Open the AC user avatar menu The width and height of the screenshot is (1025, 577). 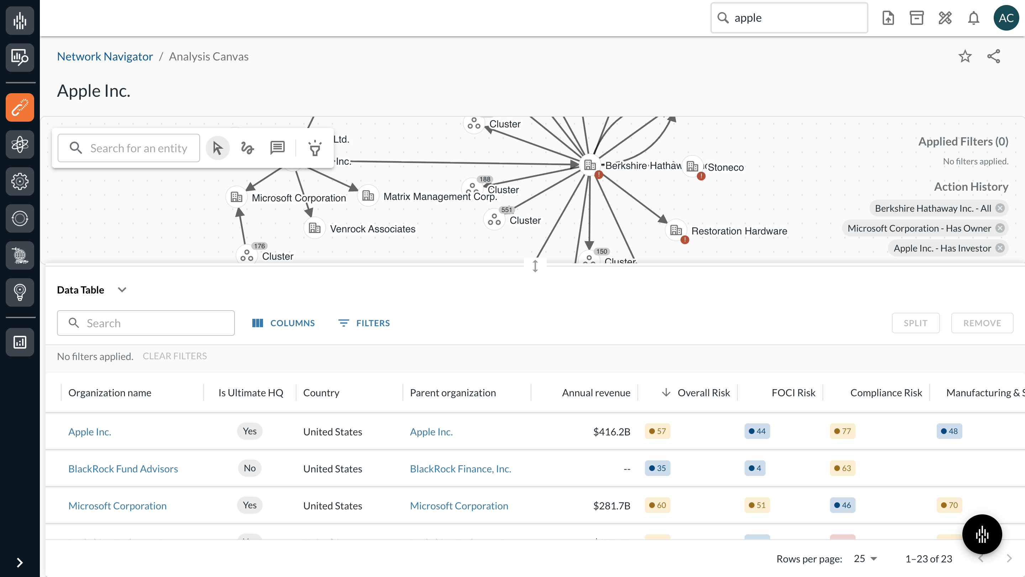[x=1005, y=18]
